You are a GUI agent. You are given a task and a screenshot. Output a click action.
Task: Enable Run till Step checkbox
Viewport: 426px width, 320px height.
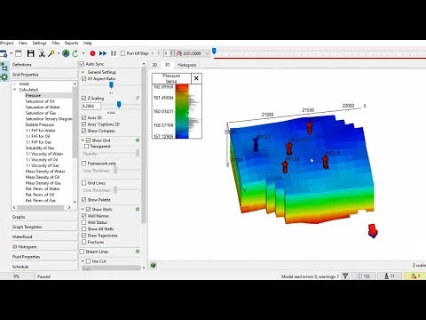tap(123, 53)
